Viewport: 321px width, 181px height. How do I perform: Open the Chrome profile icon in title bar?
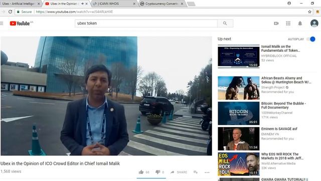(289, 4)
